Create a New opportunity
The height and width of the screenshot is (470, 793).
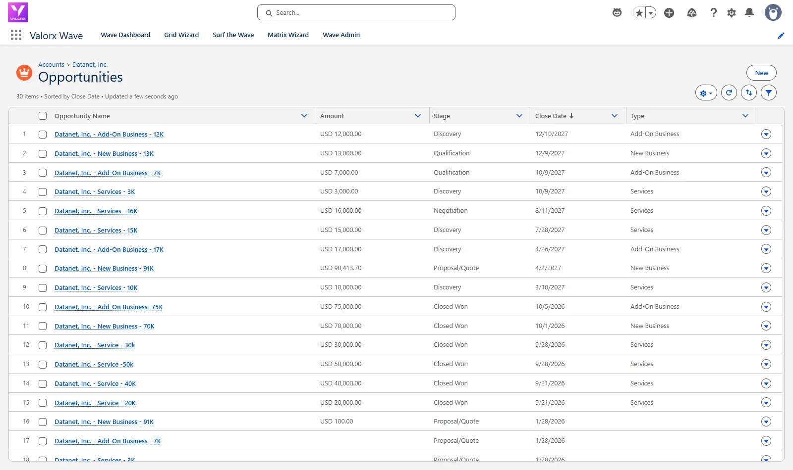(761, 73)
